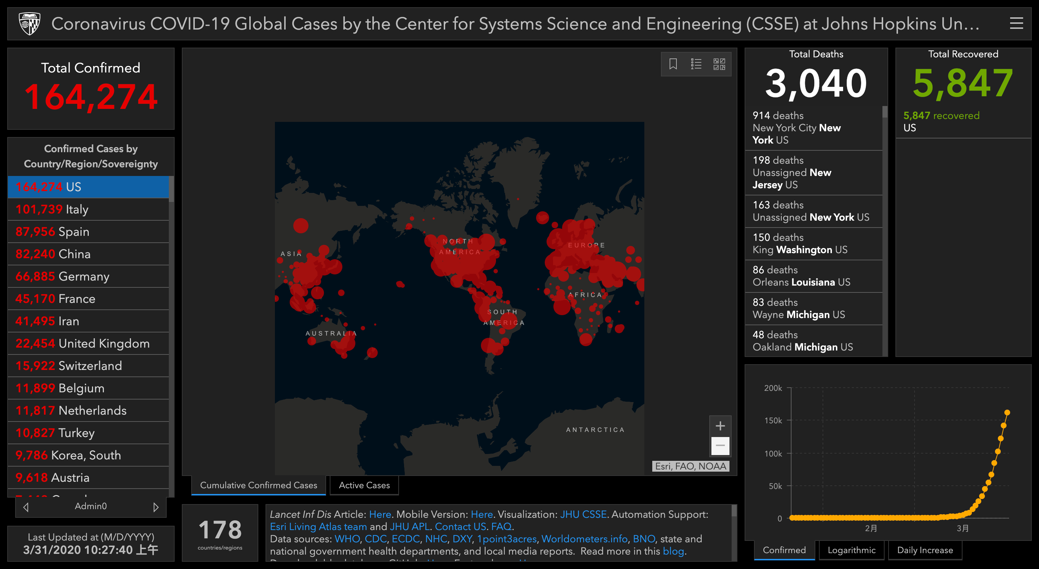1039x569 pixels.
Task: Open the Contact US link
Action: click(460, 527)
